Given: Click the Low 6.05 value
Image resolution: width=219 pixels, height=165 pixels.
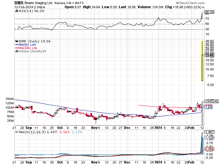Looking at the screenshot, I should click(x=109, y=7).
